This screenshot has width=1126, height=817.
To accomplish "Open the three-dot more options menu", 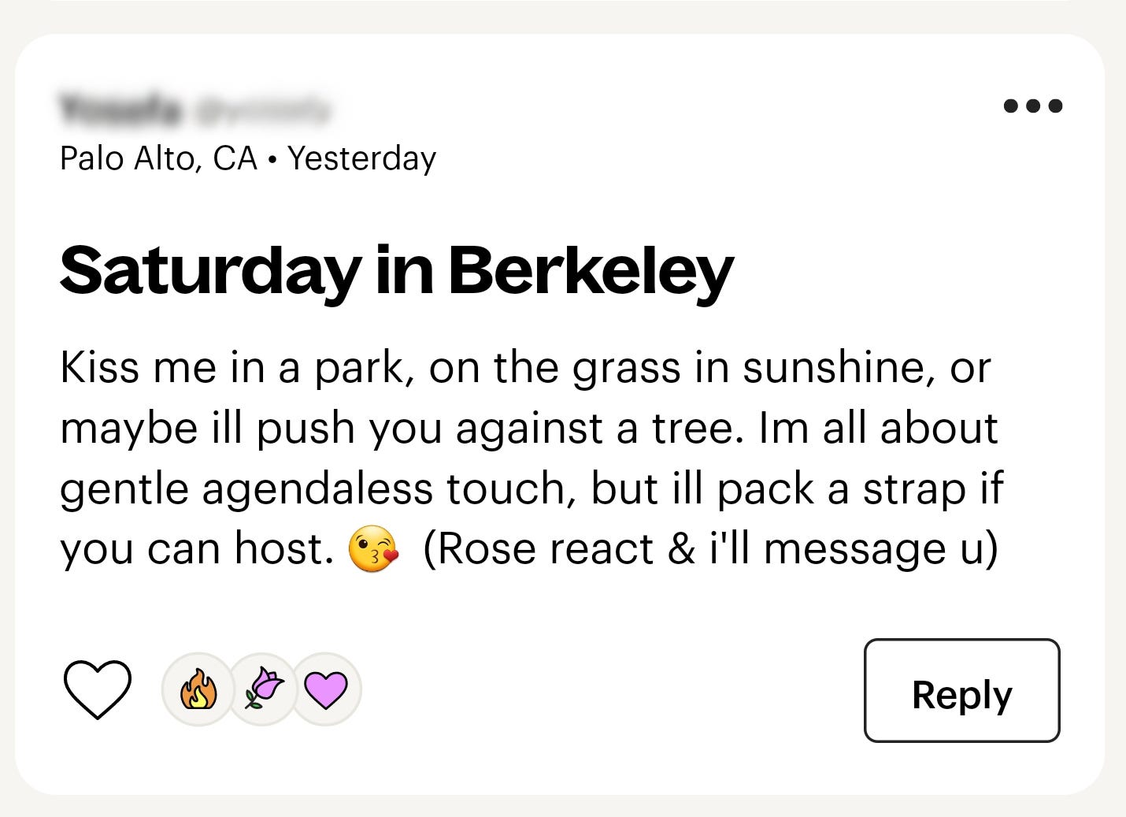I will pos(1032,106).
